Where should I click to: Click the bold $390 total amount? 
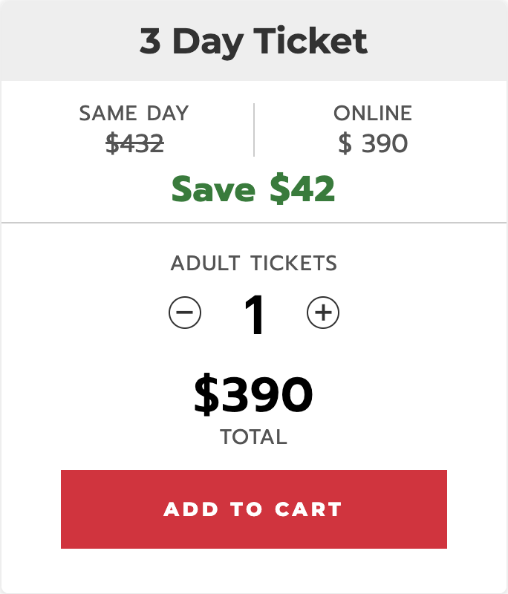[x=253, y=394]
